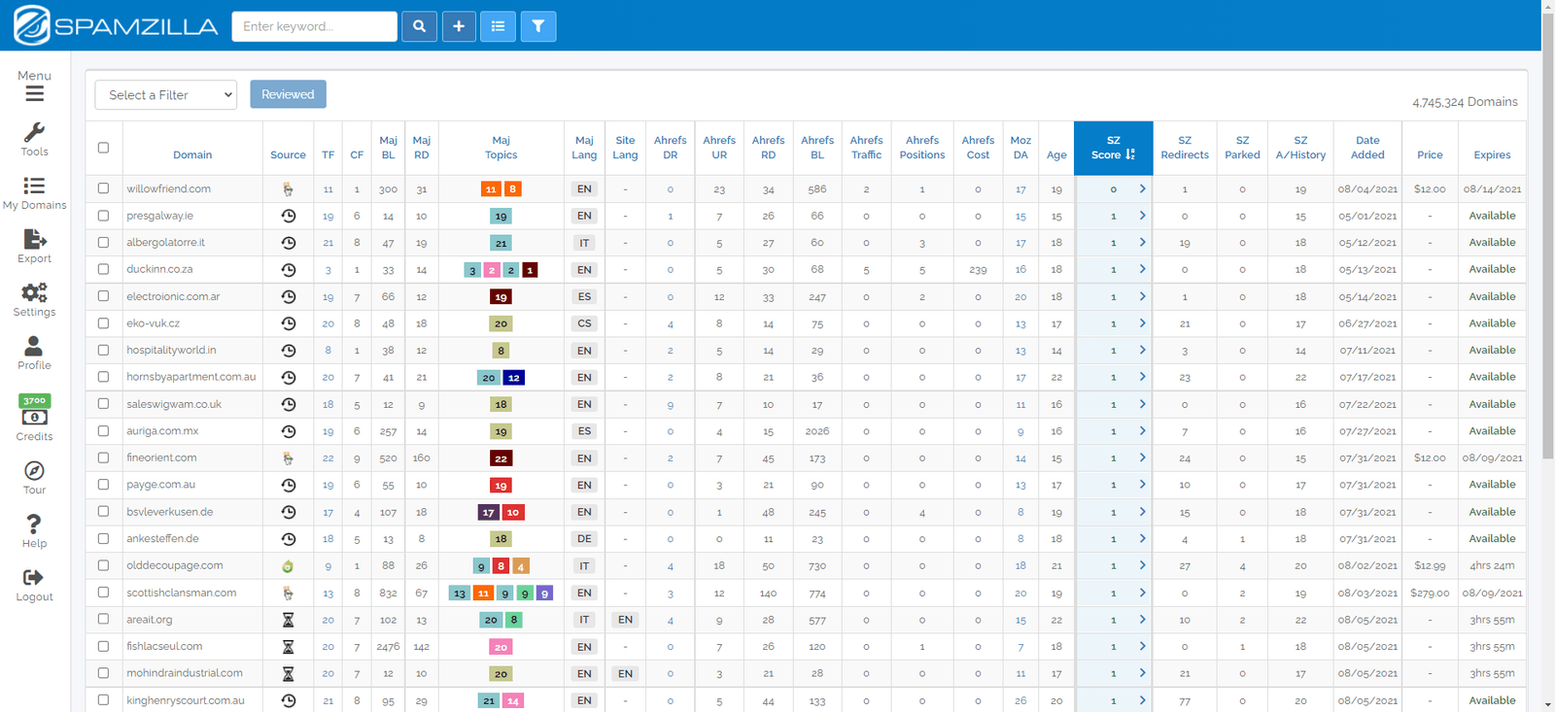Viewport: 1555px width, 712px height.
Task: Click the plus add button
Action: tap(459, 26)
